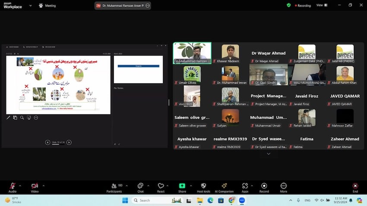The height and width of the screenshot is (206, 367).
Task: Open the Apps icon in the toolbar
Action: (245, 186)
